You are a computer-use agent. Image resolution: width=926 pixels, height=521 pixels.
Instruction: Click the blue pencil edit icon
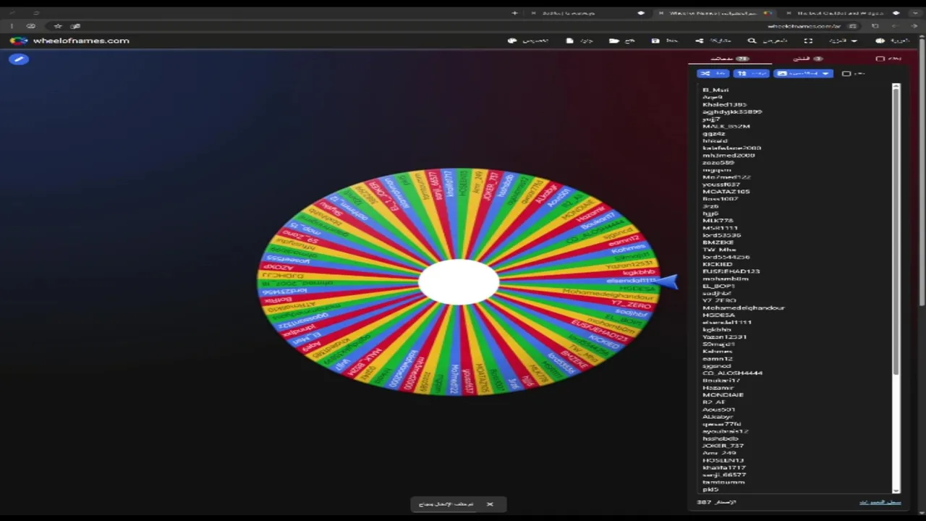(19, 59)
